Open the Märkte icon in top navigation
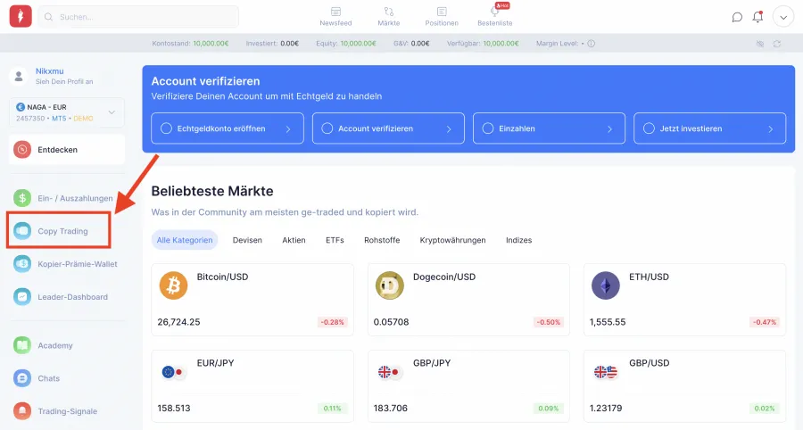This screenshot has height=430, width=803. (x=389, y=12)
